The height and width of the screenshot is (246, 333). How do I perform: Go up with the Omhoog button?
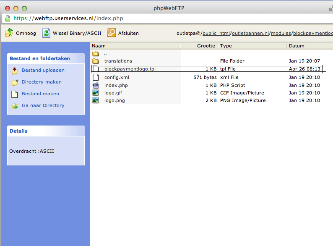[21, 33]
